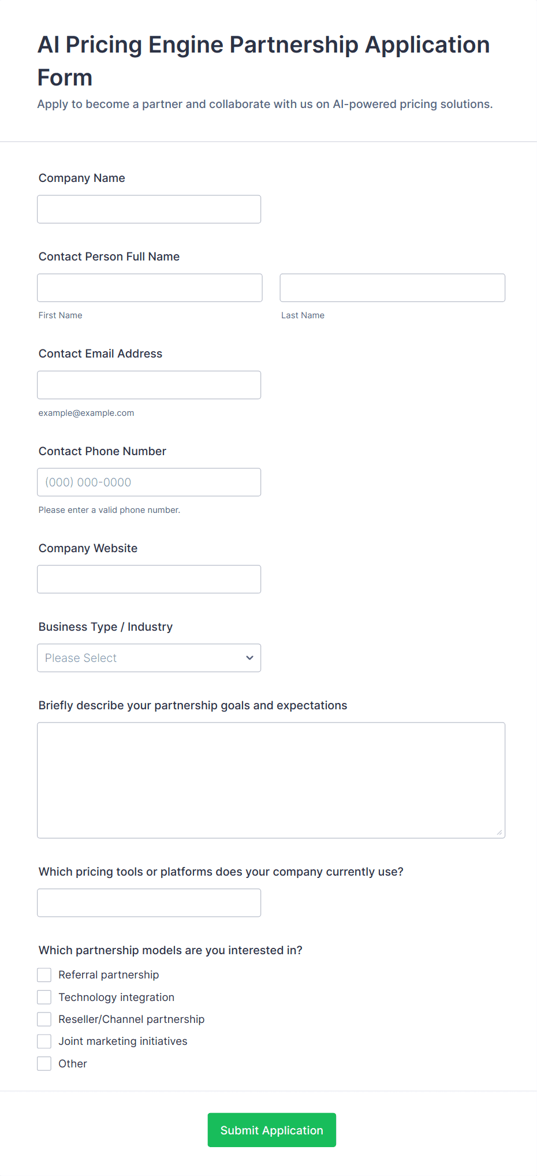This screenshot has height=1176, width=537.
Task: Check the Referral partnership checkbox
Action: click(x=44, y=975)
